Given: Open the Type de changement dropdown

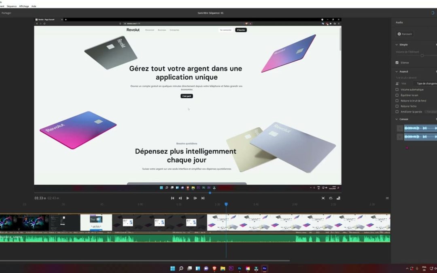Looking at the screenshot, I should point(425,84).
